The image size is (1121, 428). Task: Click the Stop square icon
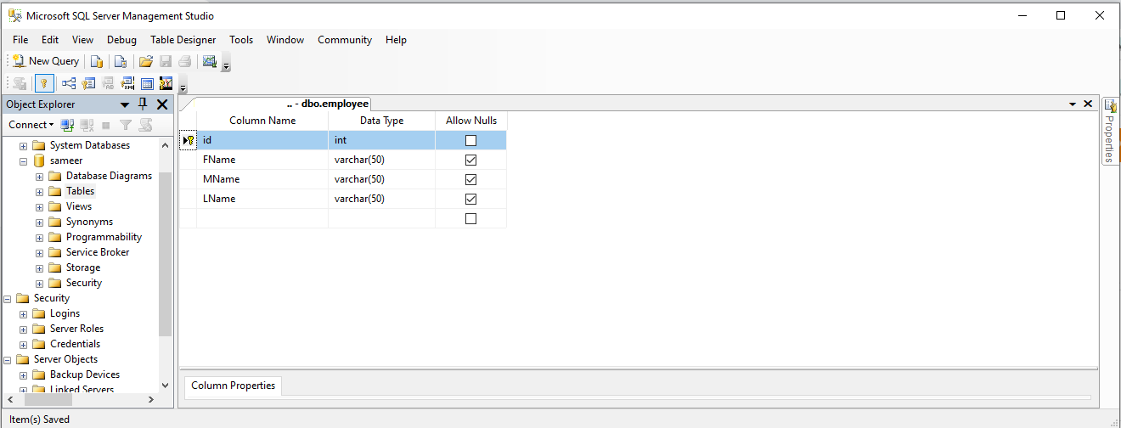[106, 125]
